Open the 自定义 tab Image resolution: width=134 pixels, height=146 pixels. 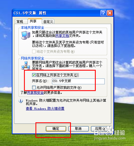48,22
